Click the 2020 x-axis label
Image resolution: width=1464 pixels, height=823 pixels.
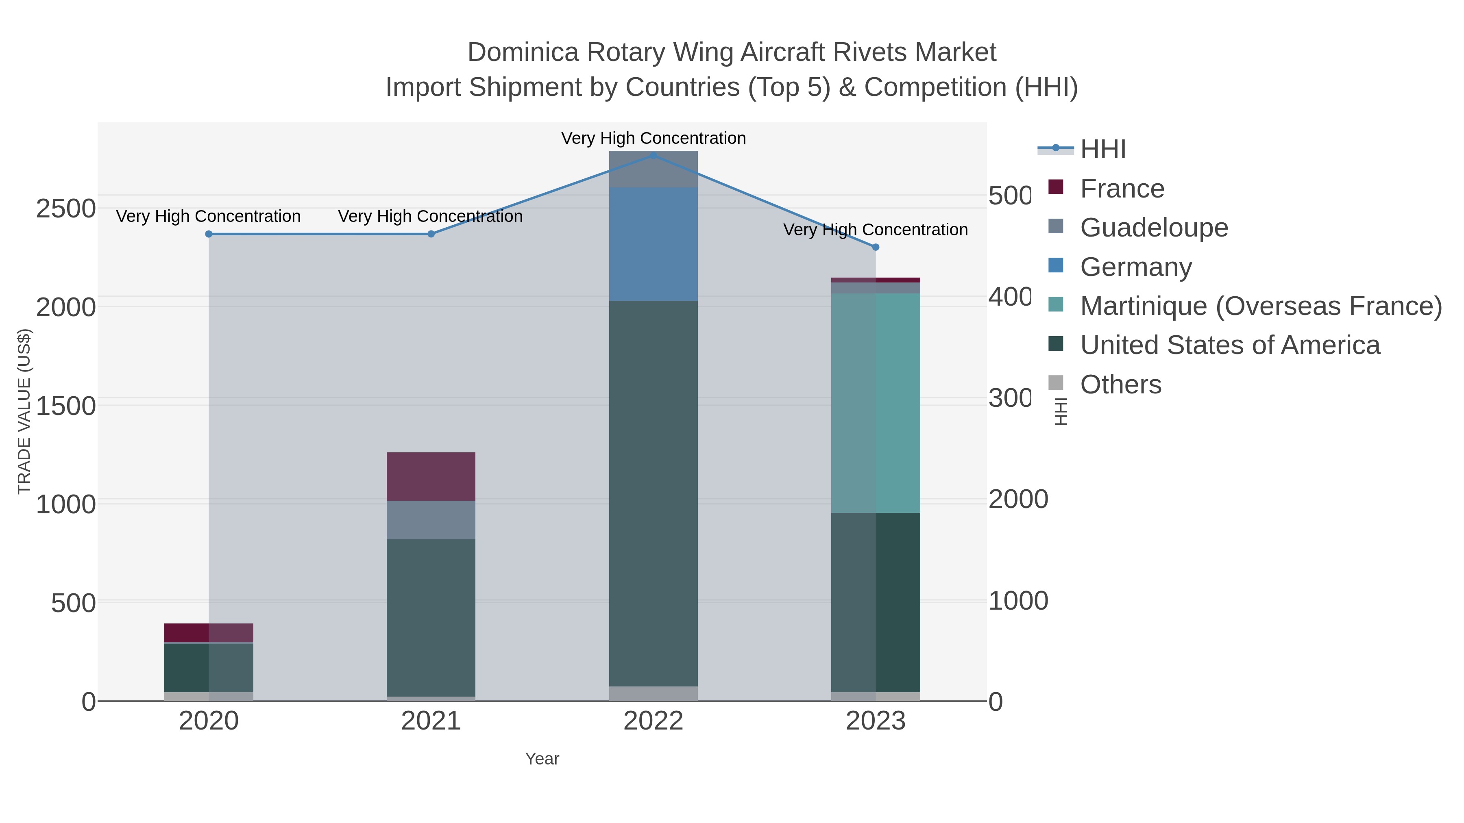pyautogui.click(x=209, y=721)
